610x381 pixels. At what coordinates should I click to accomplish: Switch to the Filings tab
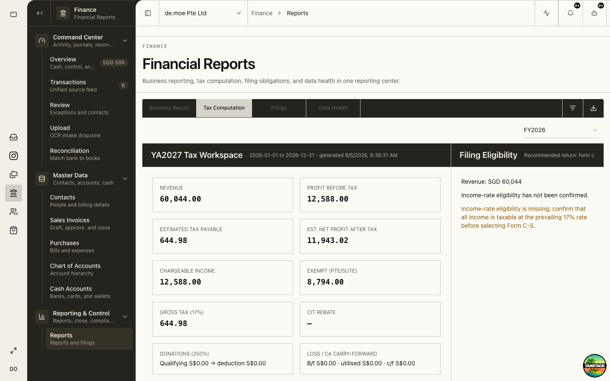pyautogui.click(x=279, y=108)
